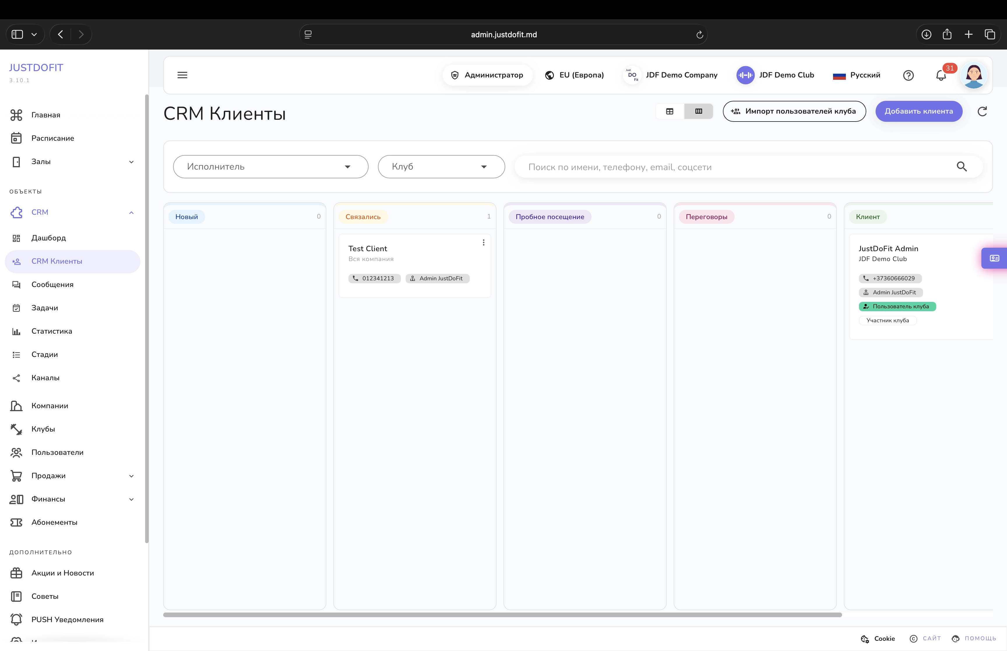1007x651 pixels.
Task: Go back in browser toolbar
Action: click(x=60, y=34)
